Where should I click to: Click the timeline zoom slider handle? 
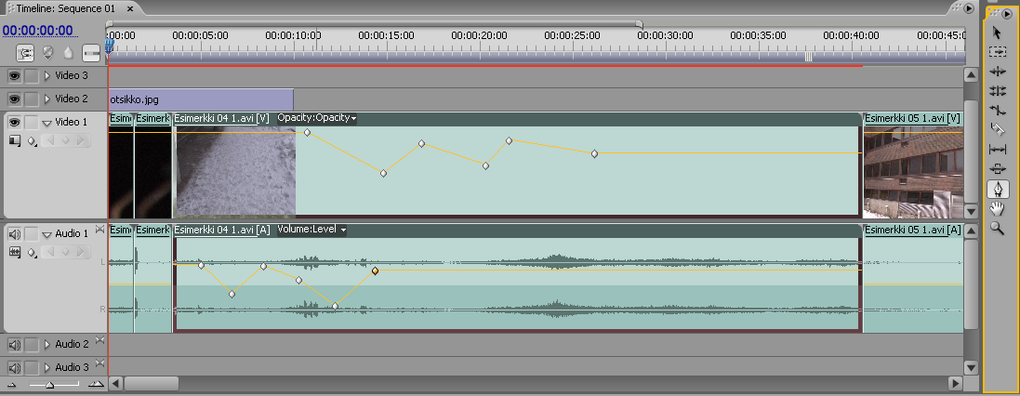(49, 385)
